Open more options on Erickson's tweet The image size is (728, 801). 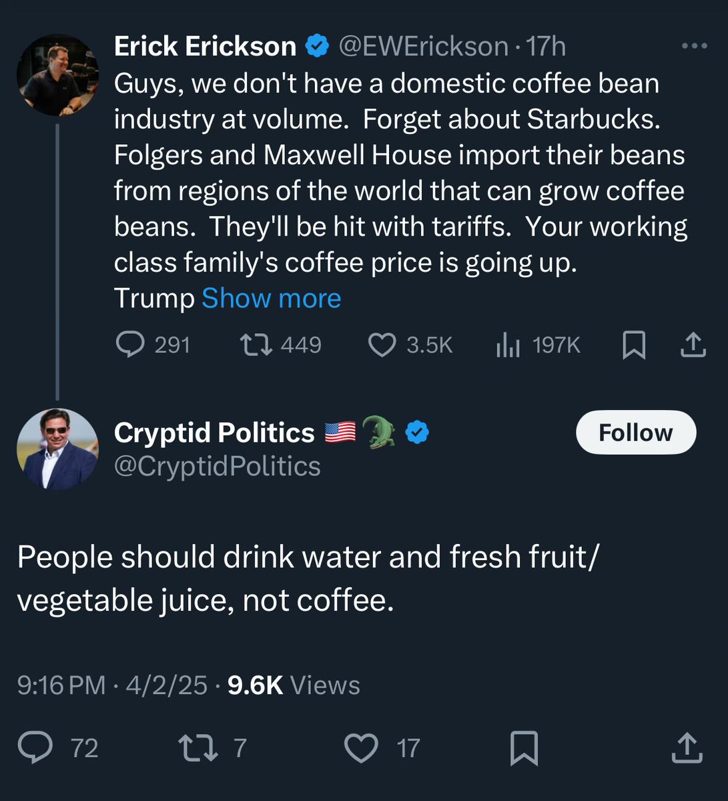[x=694, y=46]
